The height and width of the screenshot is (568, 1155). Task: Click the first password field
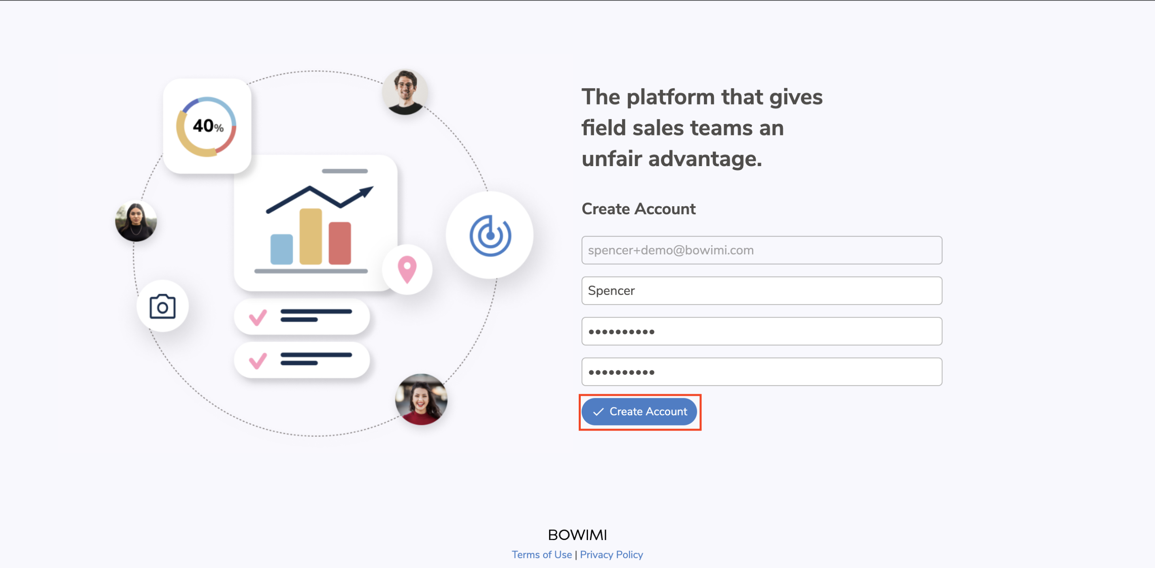(x=761, y=331)
